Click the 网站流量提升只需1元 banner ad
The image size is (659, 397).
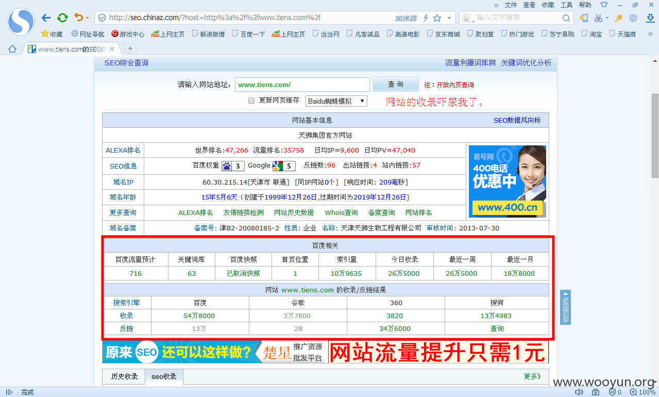coord(438,352)
